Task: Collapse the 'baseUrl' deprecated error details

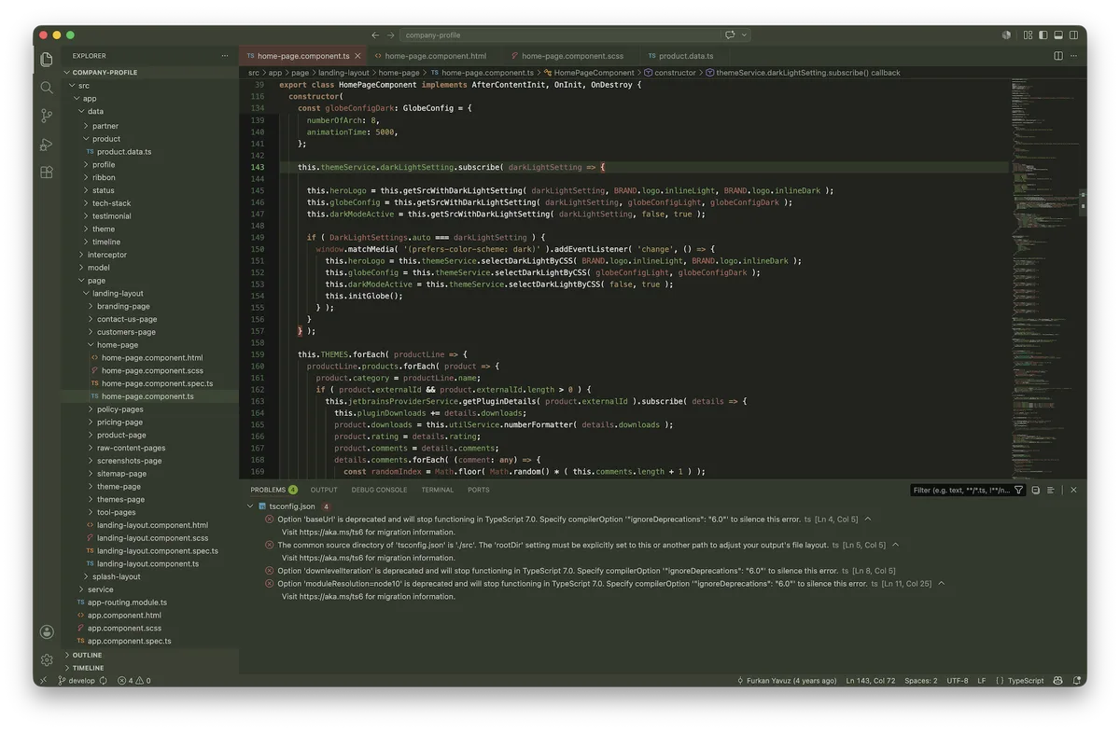Action: [867, 519]
